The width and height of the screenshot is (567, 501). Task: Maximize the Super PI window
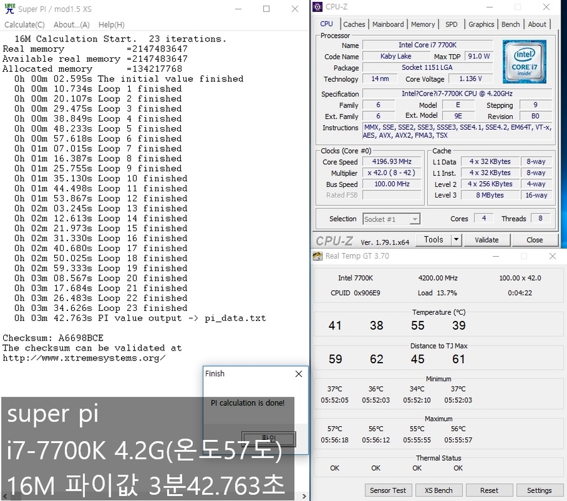266,9
